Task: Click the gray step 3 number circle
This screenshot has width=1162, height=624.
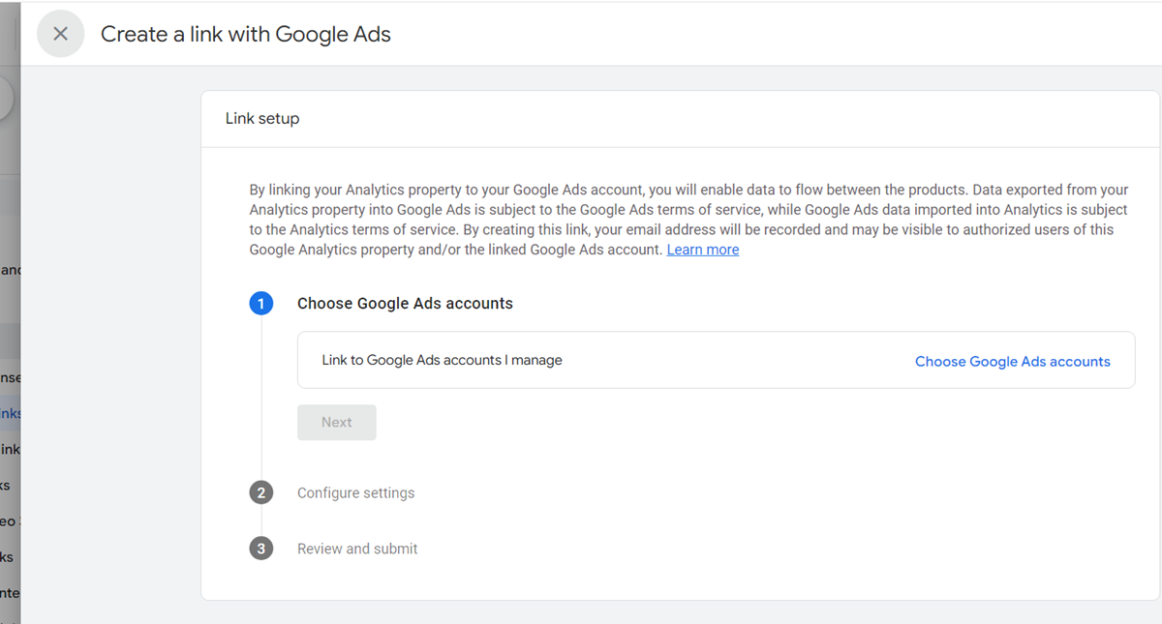Action: (x=261, y=549)
